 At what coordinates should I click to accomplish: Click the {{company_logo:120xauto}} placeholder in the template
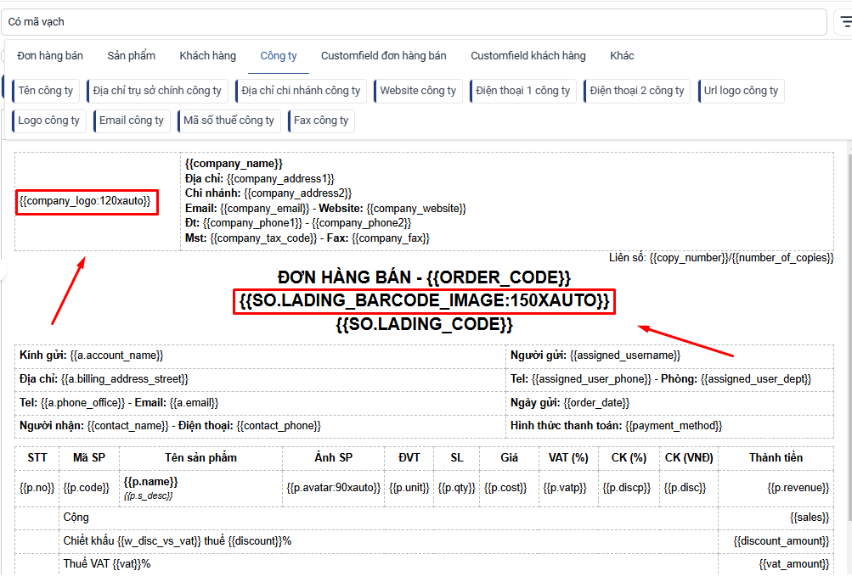tap(86, 201)
